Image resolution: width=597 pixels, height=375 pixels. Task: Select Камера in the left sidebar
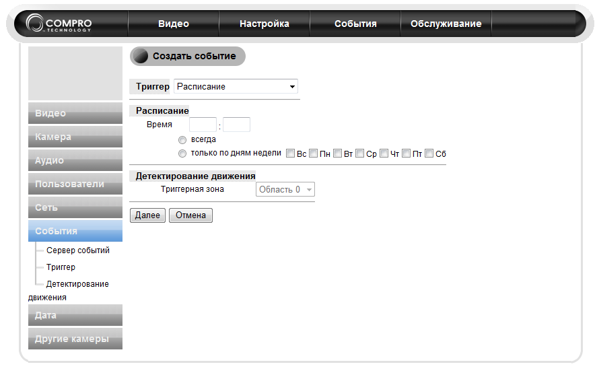point(75,137)
